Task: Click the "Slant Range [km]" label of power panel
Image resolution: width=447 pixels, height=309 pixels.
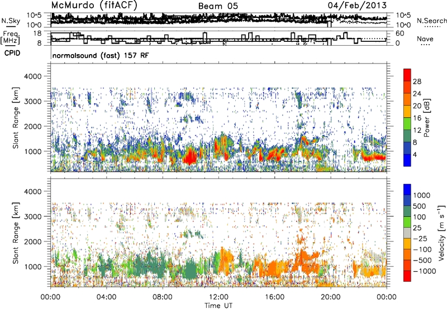Action: click(16, 118)
